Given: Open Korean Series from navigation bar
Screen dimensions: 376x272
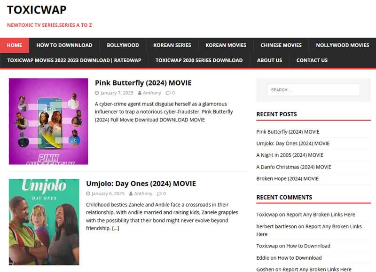Looking at the screenshot, I should point(172,45).
